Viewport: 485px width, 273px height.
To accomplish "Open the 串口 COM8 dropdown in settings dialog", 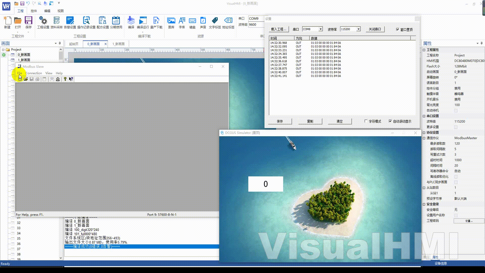I will (x=321, y=29).
